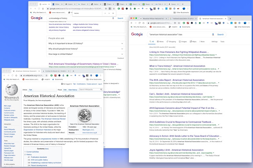Open the More dropdown in search filters

202,41
